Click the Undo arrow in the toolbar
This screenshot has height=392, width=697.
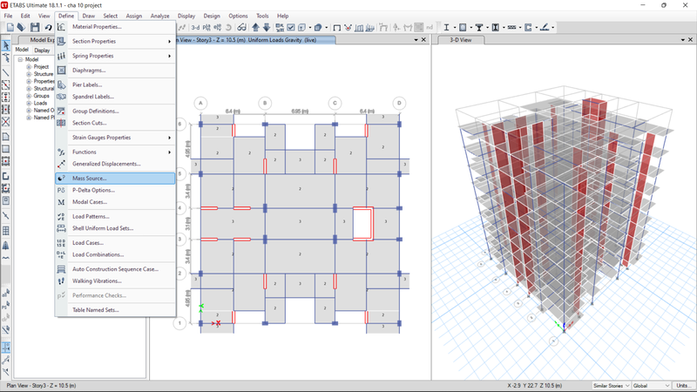click(48, 28)
